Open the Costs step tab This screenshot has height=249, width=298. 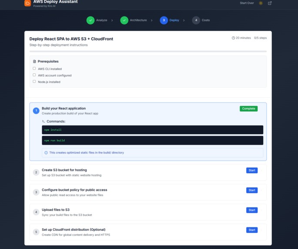tap(201, 20)
